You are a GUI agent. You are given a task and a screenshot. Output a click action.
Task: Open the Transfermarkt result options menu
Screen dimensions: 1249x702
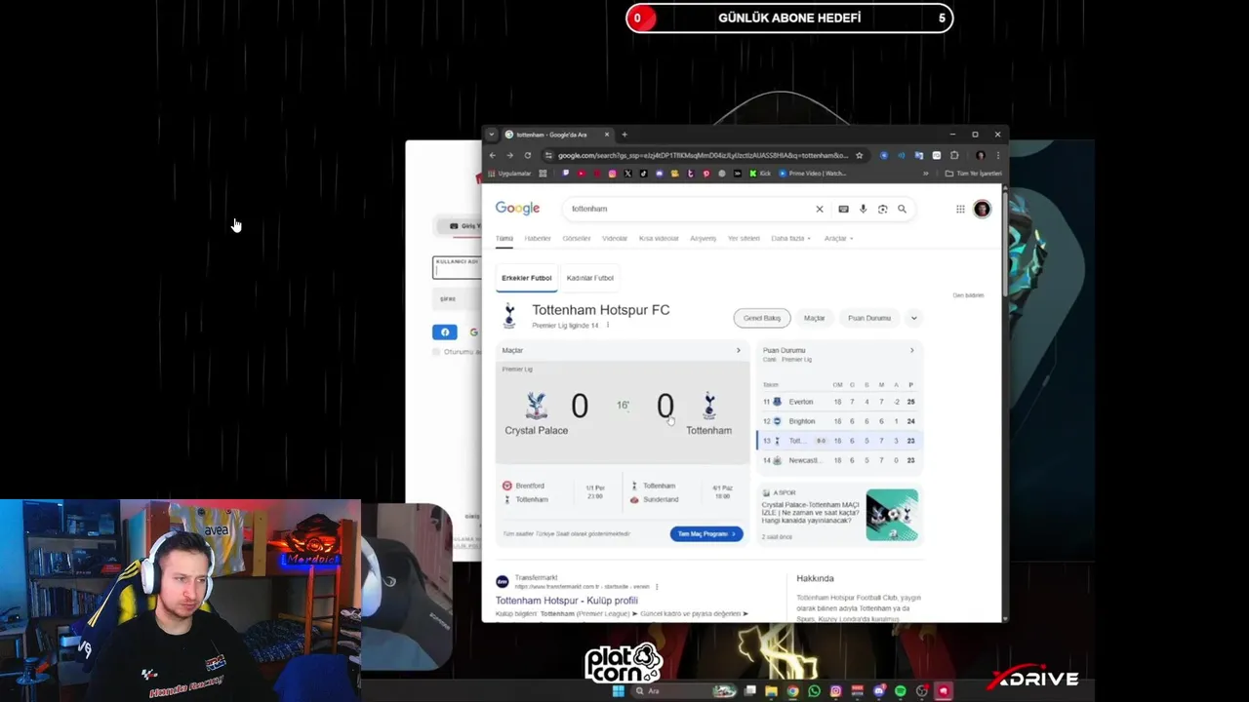657,587
